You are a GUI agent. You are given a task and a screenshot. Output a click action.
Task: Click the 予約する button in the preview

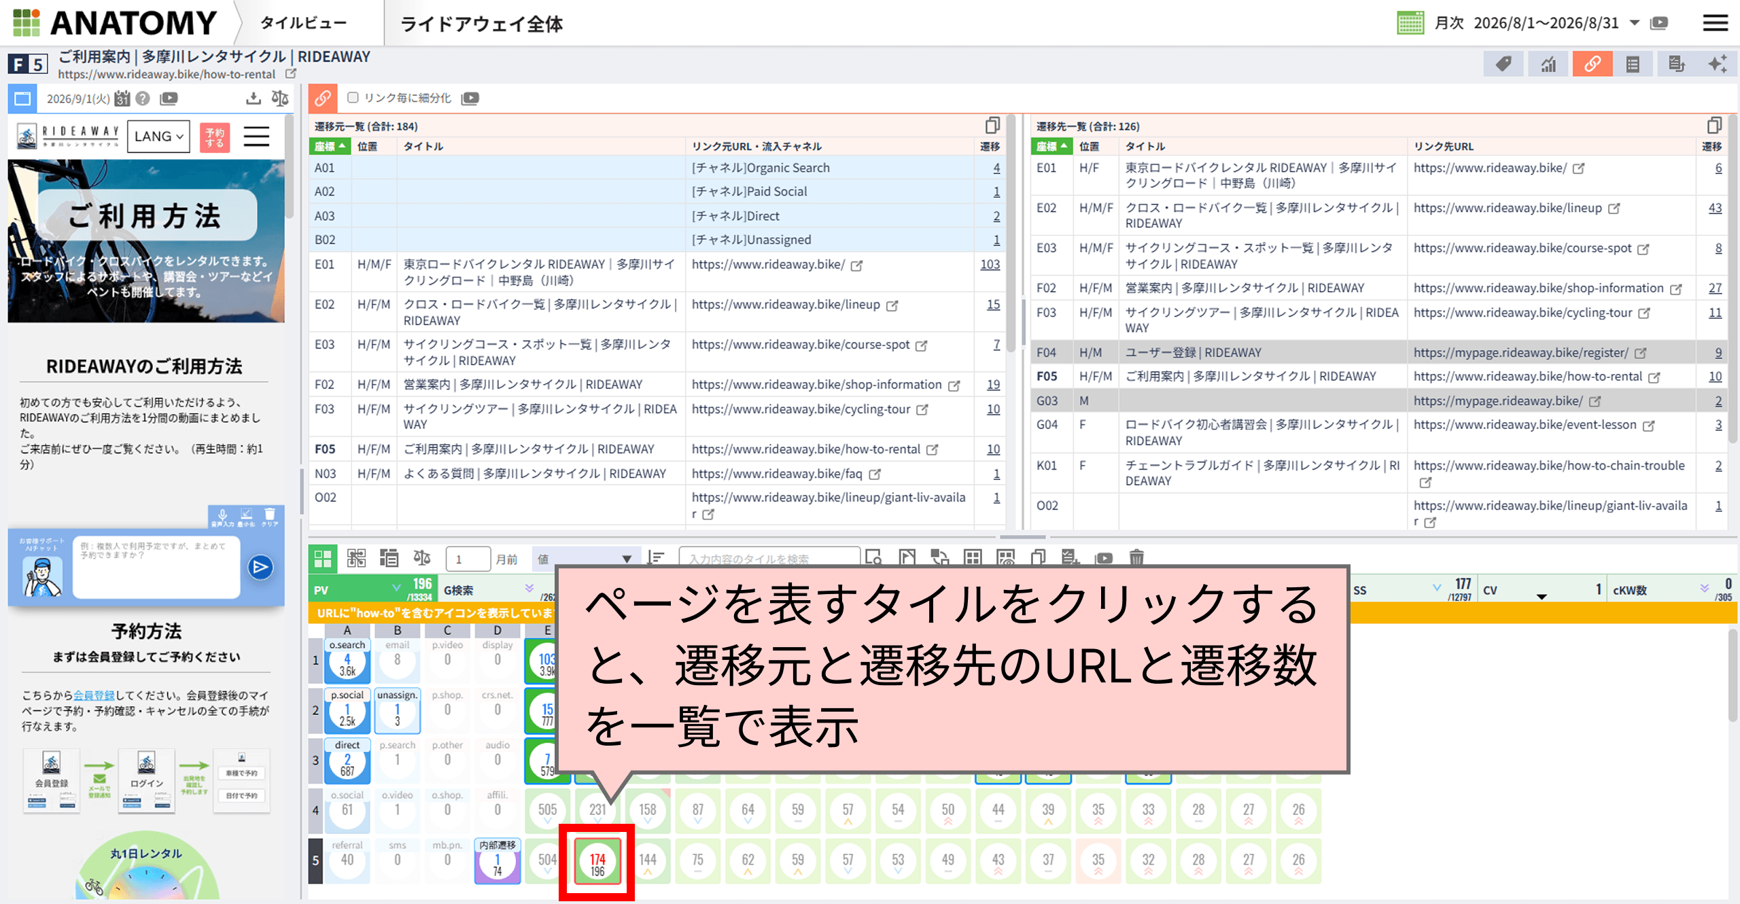215,137
